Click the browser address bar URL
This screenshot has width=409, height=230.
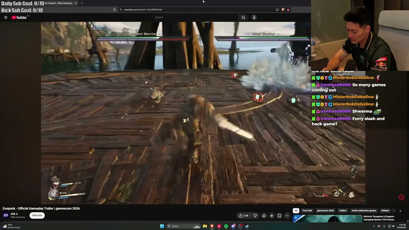point(143,10)
